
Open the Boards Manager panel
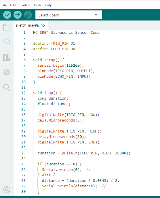[x=7, y=42]
